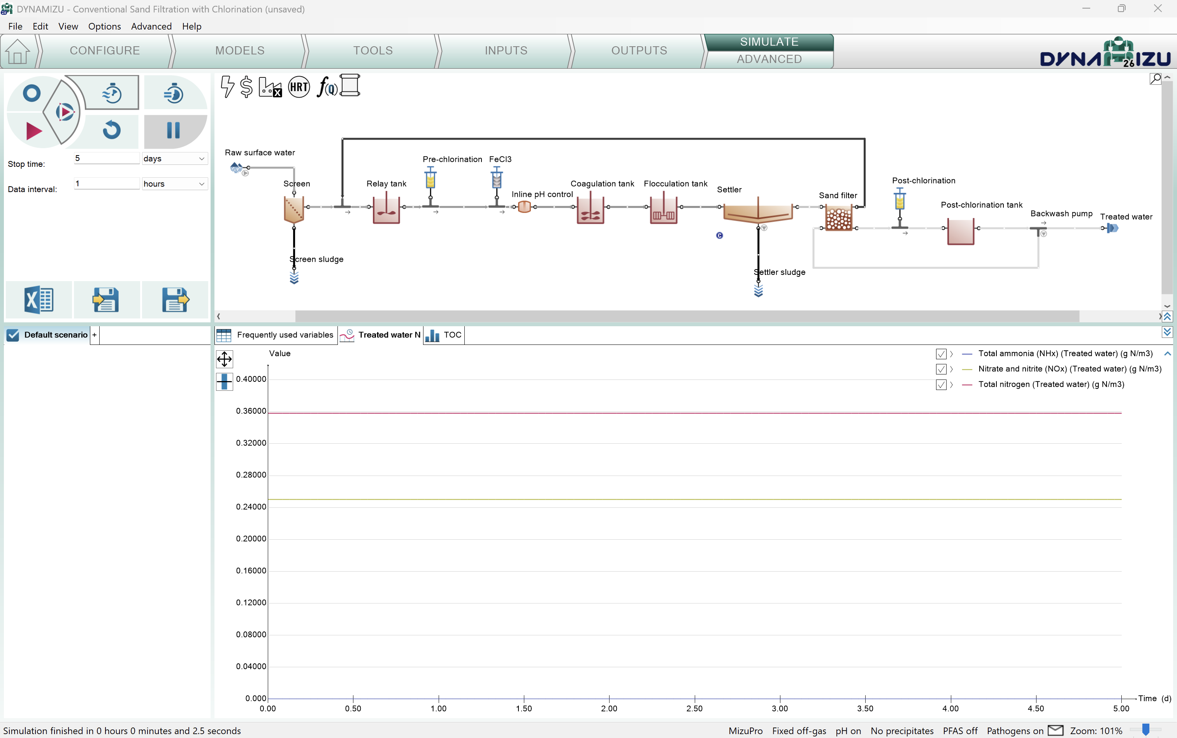Click the home icon
Viewport: 1177px width, 738px height.
(x=18, y=51)
